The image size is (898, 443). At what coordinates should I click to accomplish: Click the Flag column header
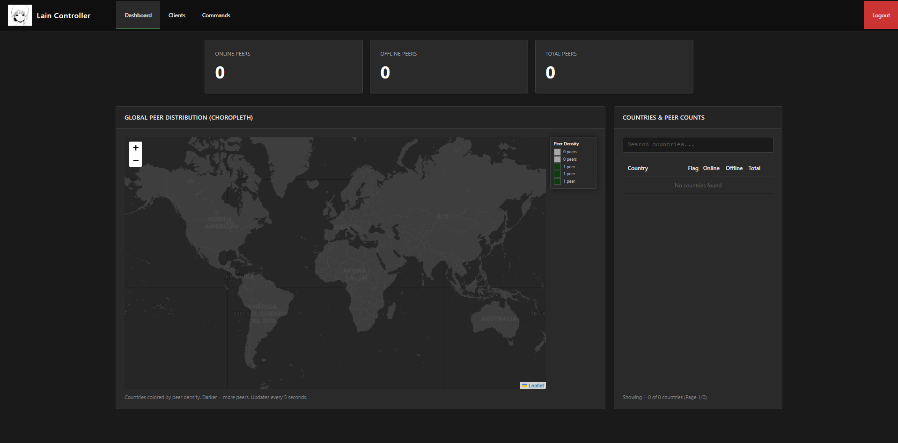click(x=693, y=168)
